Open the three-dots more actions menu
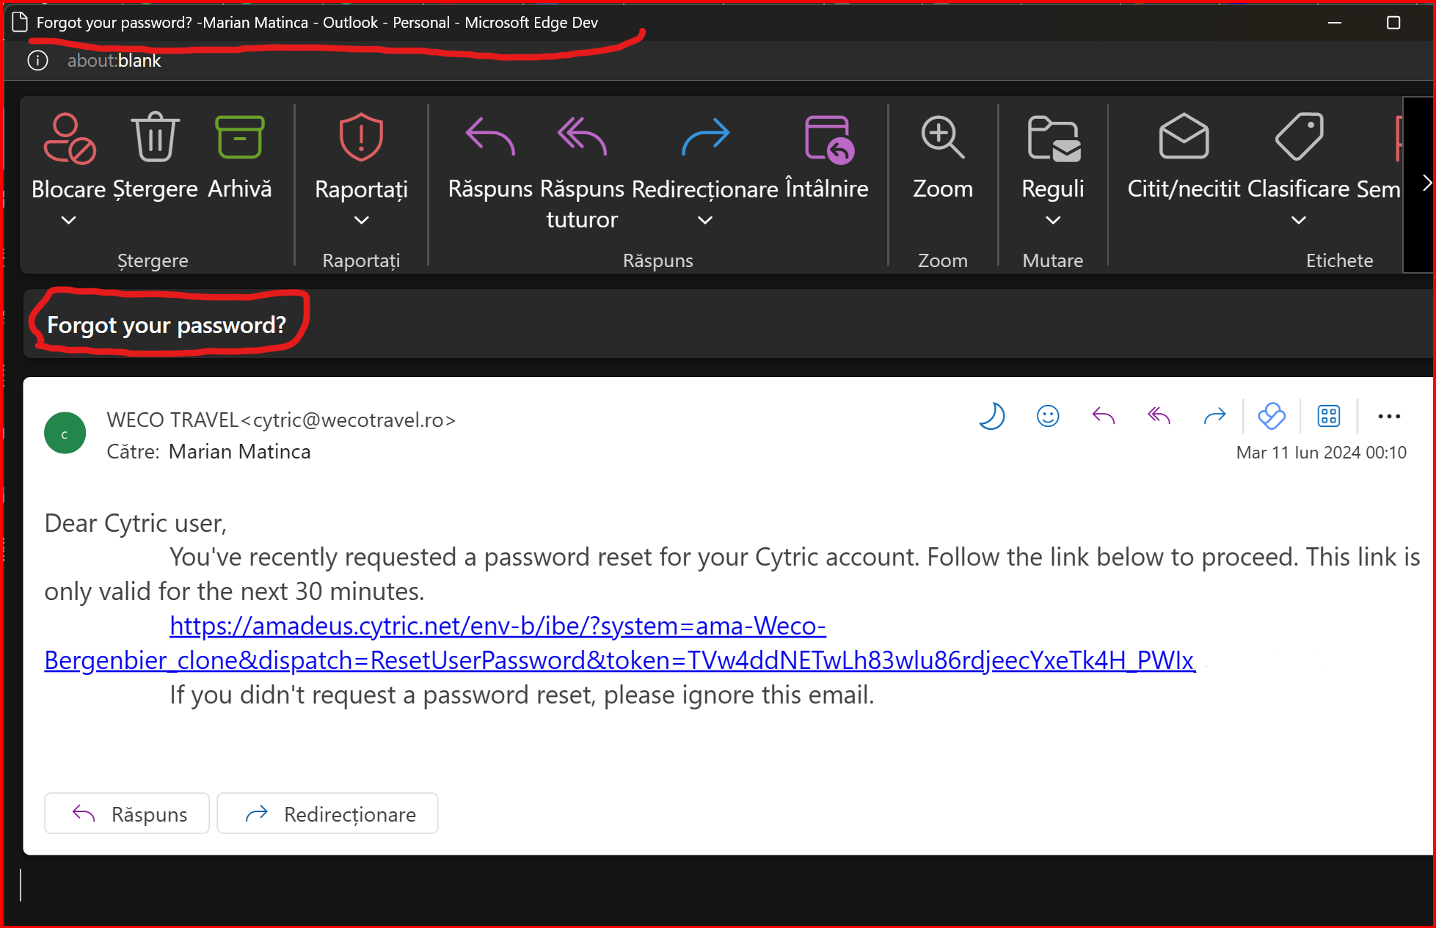 click(x=1388, y=416)
